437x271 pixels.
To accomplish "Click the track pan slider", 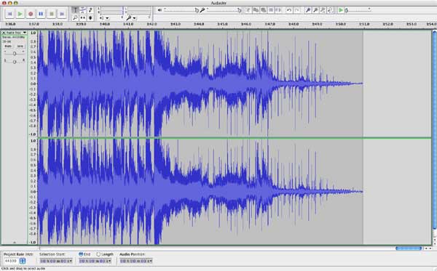I will [15, 61].
